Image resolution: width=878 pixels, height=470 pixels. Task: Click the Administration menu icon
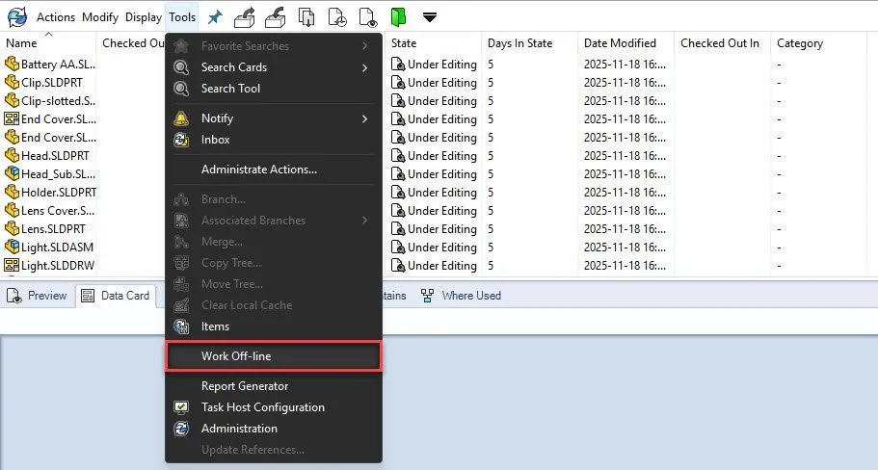click(x=181, y=429)
